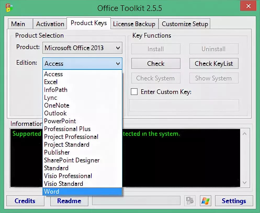Image resolution: width=260 pixels, height=213 pixels.
Task: Open the Product dropdown showing Microsoft Office 2013
Action: click(x=82, y=48)
